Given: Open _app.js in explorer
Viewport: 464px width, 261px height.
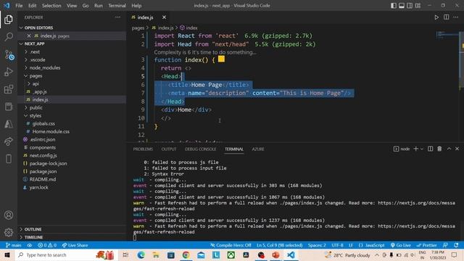Looking at the screenshot, I should click(x=39, y=92).
